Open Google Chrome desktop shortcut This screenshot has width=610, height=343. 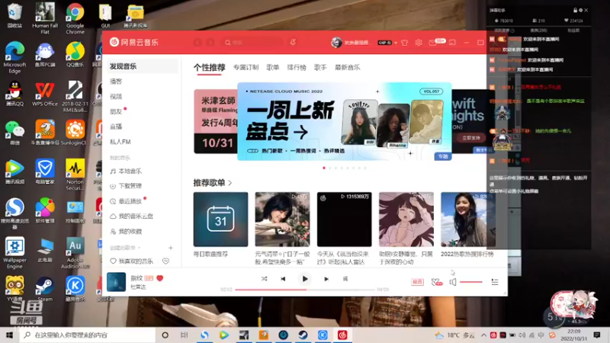coord(75,18)
